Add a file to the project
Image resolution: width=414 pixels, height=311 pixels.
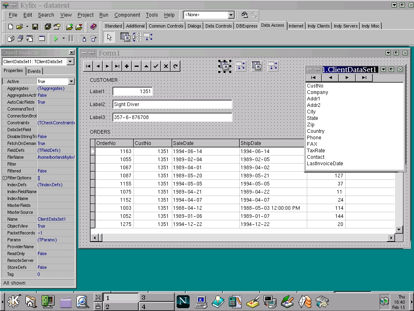pos(70,26)
